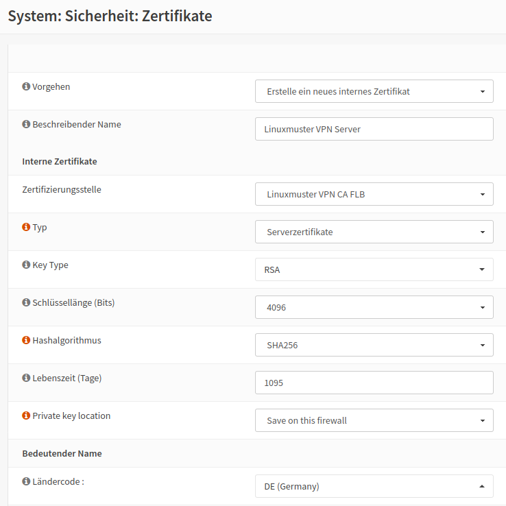Screen dimensions: 506x506
Task: Focus the Lebenszeit field containing 1095
Action: point(374,383)
